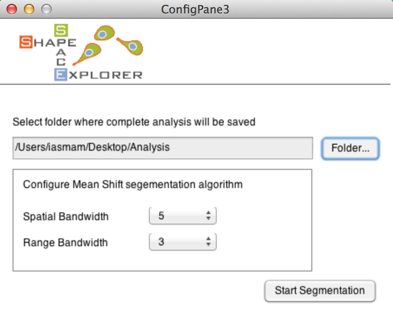Click the Spatial Bandwidth label text
The image size is (393, 314).
(66, 217)
